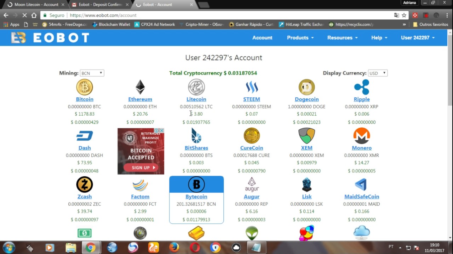Viewport: 453px width, 254px height.
Task: Click the colorful balls icon
Action: point(306,233)
